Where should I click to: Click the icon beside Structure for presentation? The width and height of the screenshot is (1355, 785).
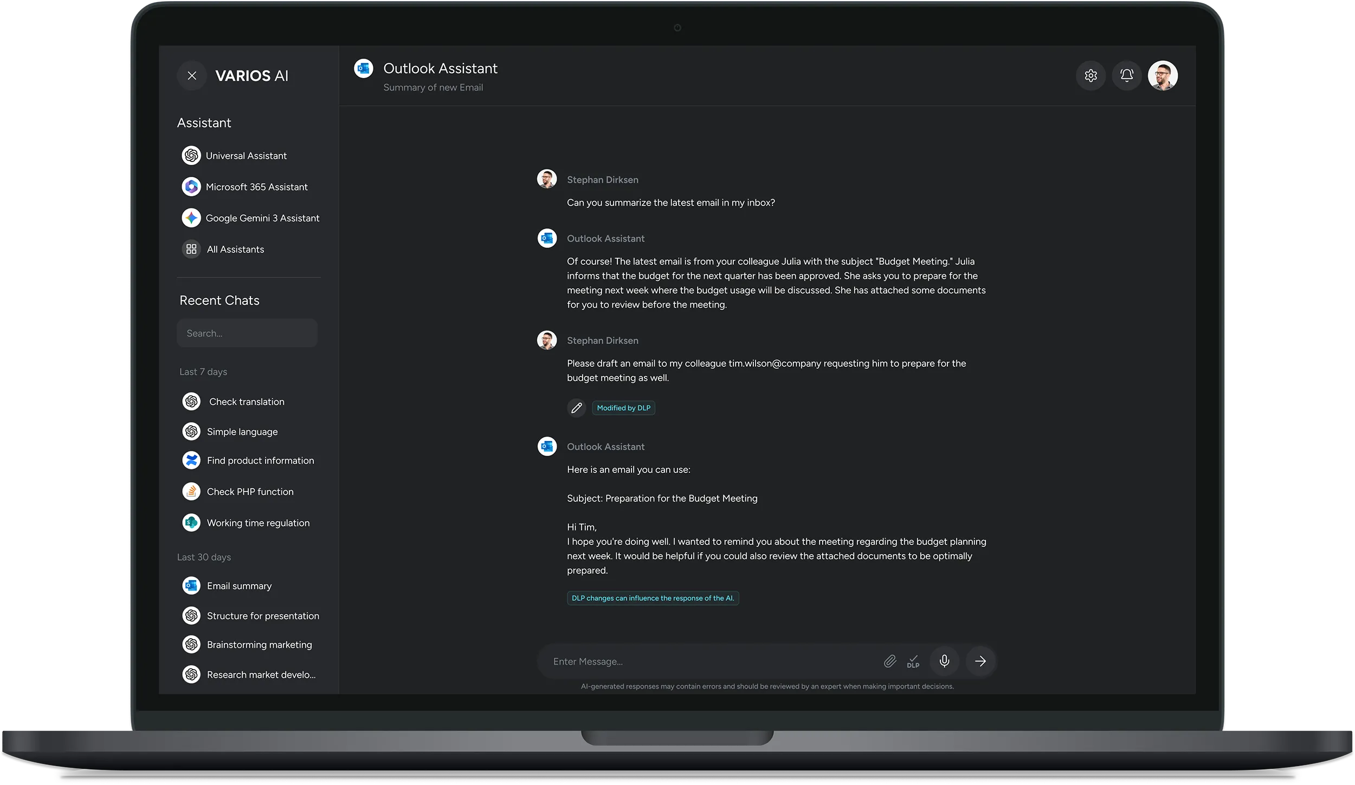(191, 616)
